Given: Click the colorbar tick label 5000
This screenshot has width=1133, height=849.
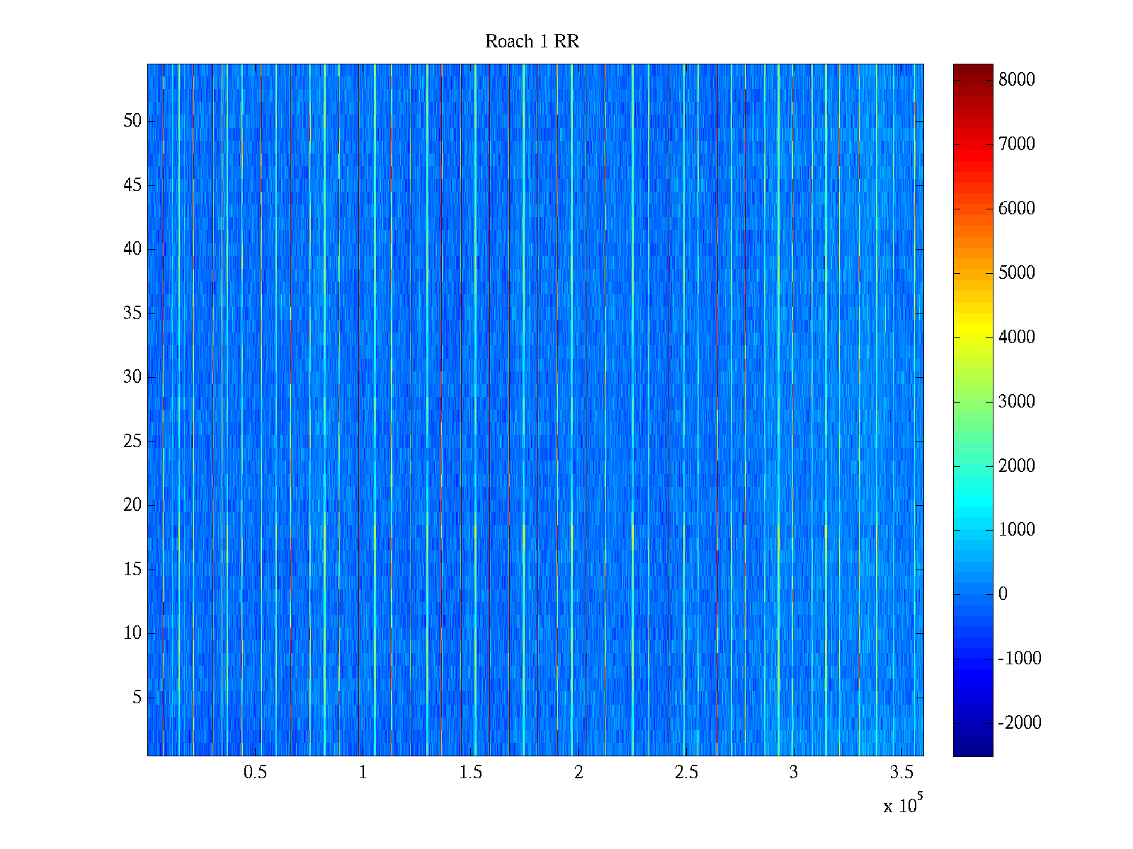Looking at the screenshot, I should (1016, 273).
